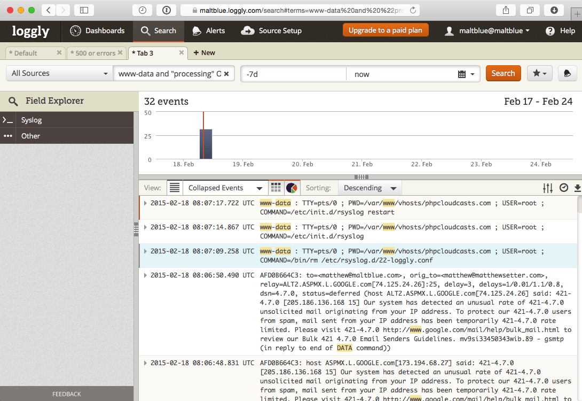Image resolution: width=582 pixels, height=401 pixels.
Task: Close Tab 3
Action: click(x=181, y=53)
